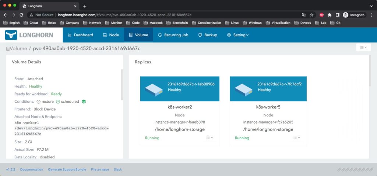Click the endpoint path /dev/longhorn/pvc-490aa0ab
The height and width of the screenshot is (176, 377).
click(x=61, y=131)
